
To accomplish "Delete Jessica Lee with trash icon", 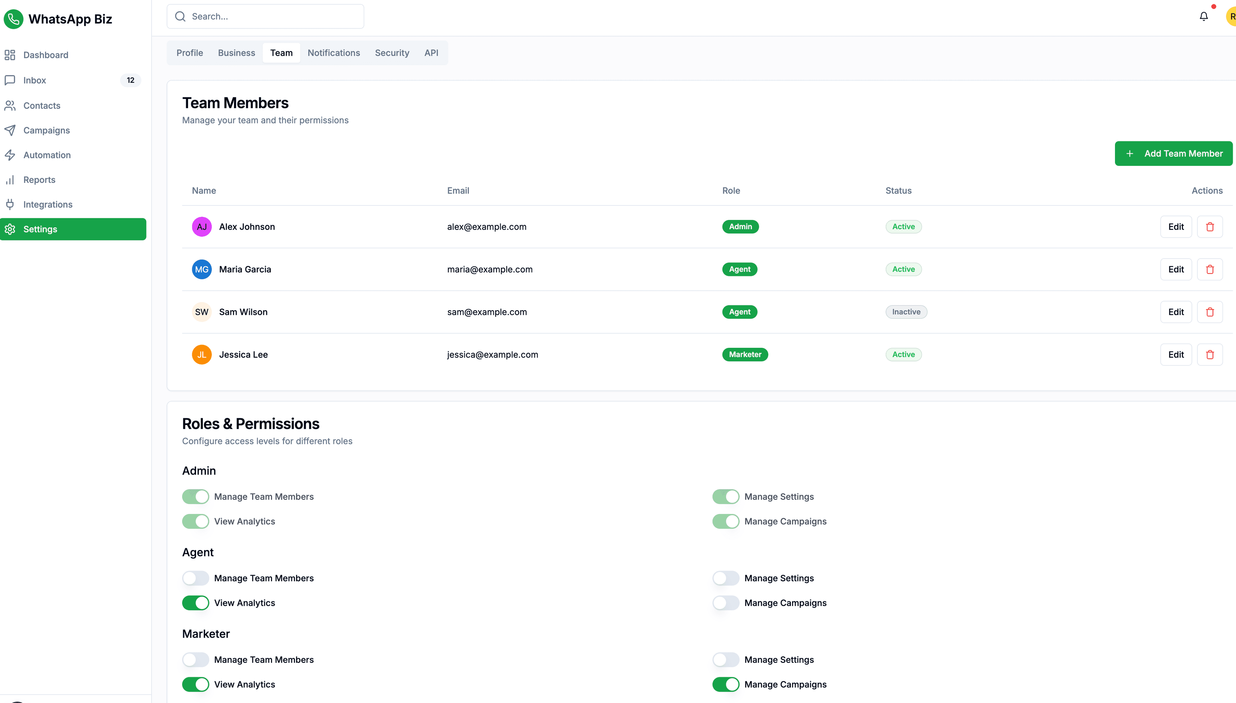I will [1210, 354].
